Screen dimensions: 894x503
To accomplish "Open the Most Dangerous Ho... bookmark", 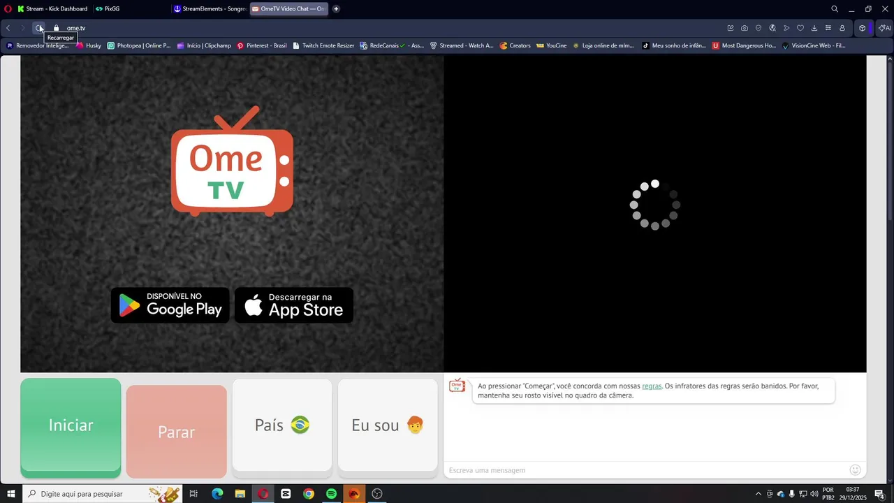I will click(x=744, y=45).
